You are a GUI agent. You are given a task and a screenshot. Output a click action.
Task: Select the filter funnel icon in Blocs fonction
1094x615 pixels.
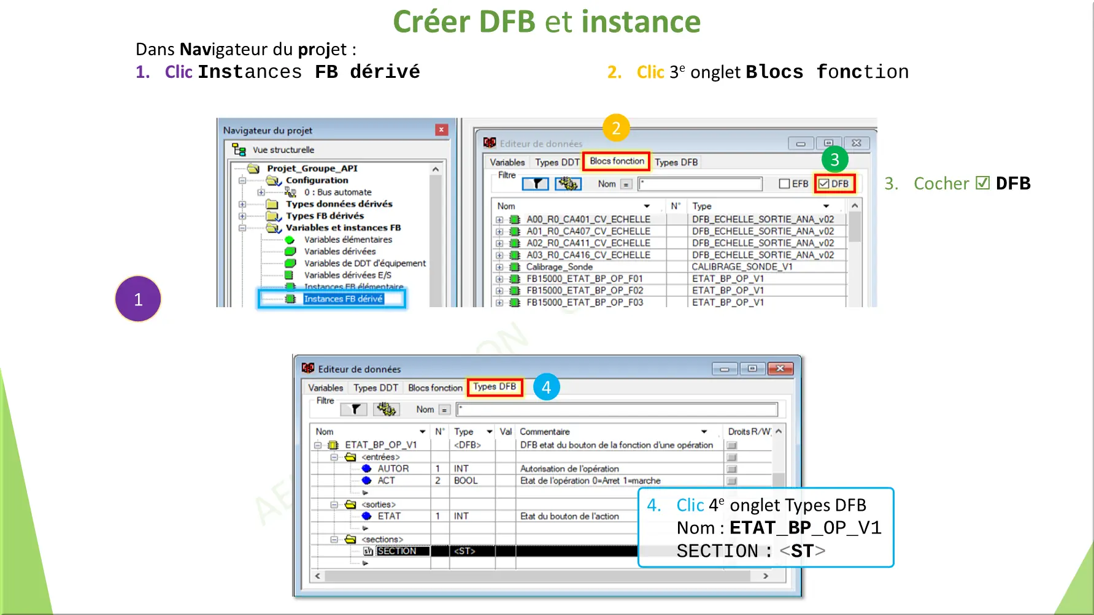pos(536,184)
